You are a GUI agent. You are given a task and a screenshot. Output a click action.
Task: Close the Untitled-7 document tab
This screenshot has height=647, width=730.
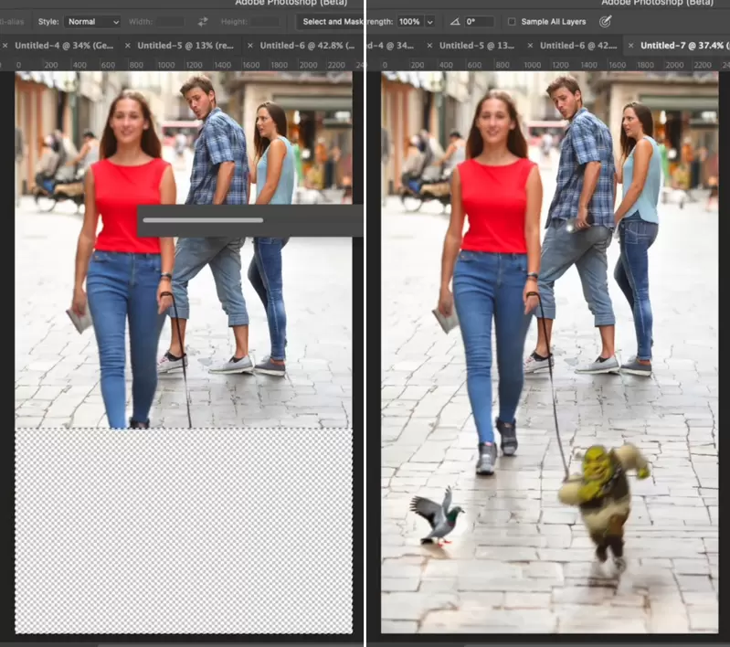pyautogui.click(x=629, y=45)
